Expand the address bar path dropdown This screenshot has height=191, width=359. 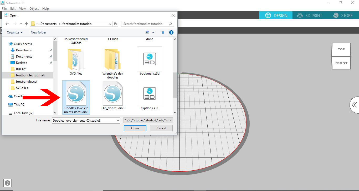pyautogui.click(x=110, y=24)
